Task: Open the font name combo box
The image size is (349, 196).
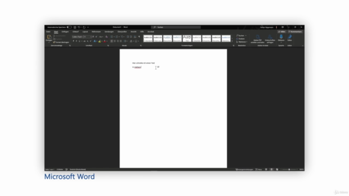Action: 77,36
